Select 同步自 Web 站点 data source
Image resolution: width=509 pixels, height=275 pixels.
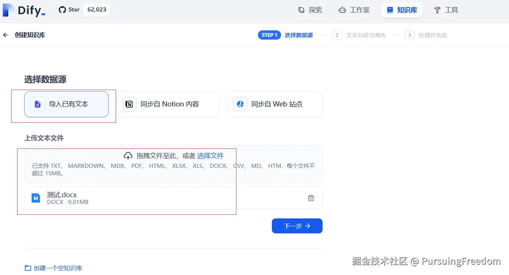274,104
